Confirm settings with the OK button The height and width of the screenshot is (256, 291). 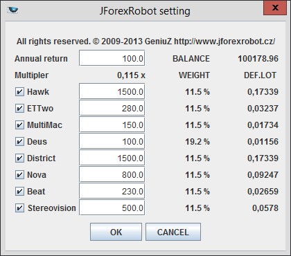[116, 232]
